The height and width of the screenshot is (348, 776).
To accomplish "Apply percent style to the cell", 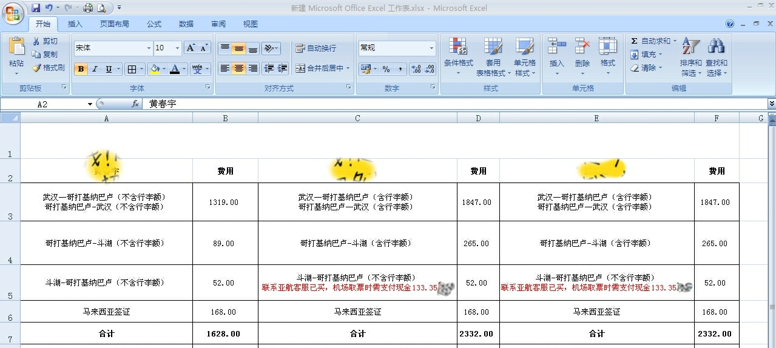I will click(x=386, y=69).
